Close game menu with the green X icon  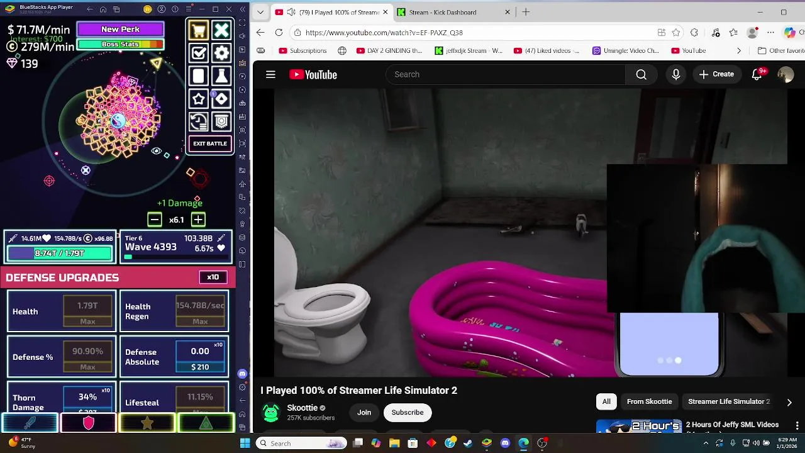coord(221,30)
